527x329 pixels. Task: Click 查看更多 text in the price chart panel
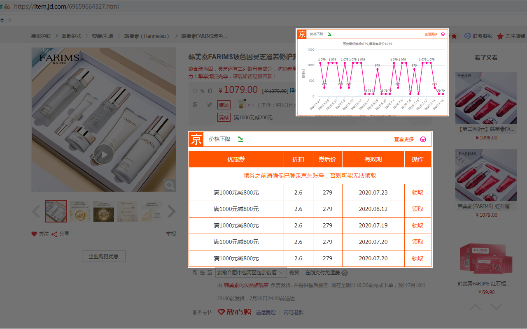[x=431, y=34]
